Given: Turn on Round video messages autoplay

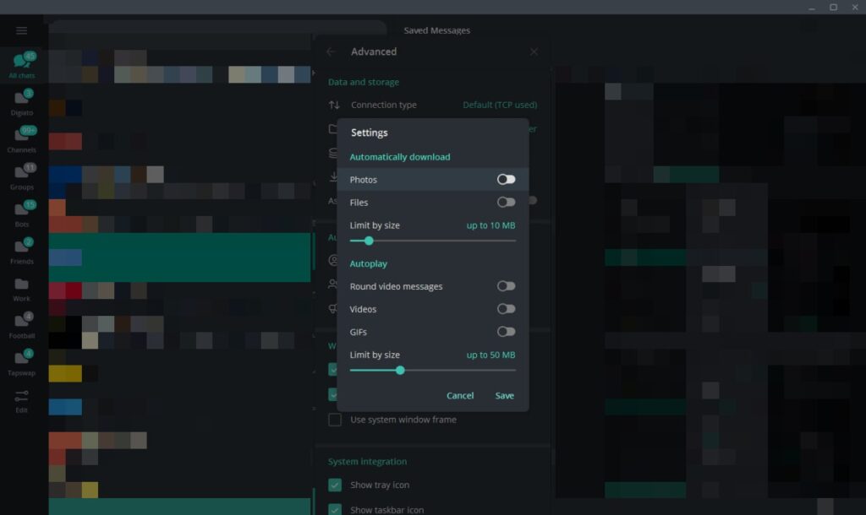Looking at the screenshot, I should 506,286.
